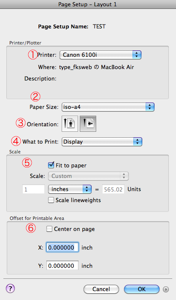Open the disabled Scale Custom dropdown
This screenshot has height=300, width=176.
[89, 176]
